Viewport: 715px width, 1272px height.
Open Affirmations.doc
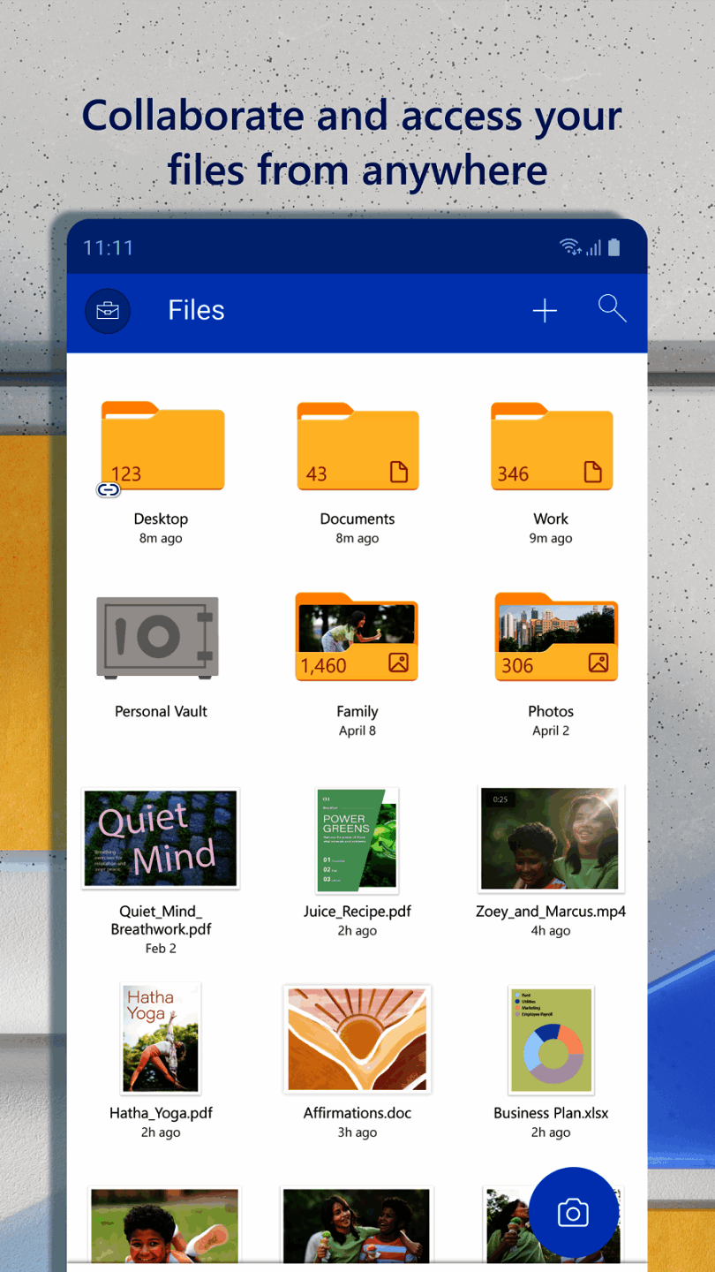(357, 1039)
